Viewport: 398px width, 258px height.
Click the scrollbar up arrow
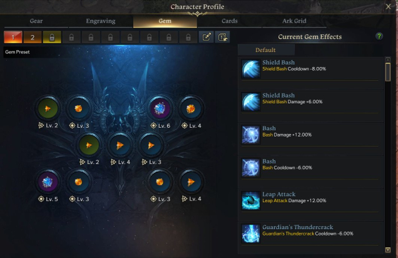[387, 60]
